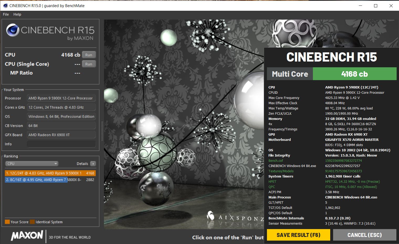Viewport: 399px width, 244px height.
Task: Click the GFX Board field value
Action: pos(61,135)
